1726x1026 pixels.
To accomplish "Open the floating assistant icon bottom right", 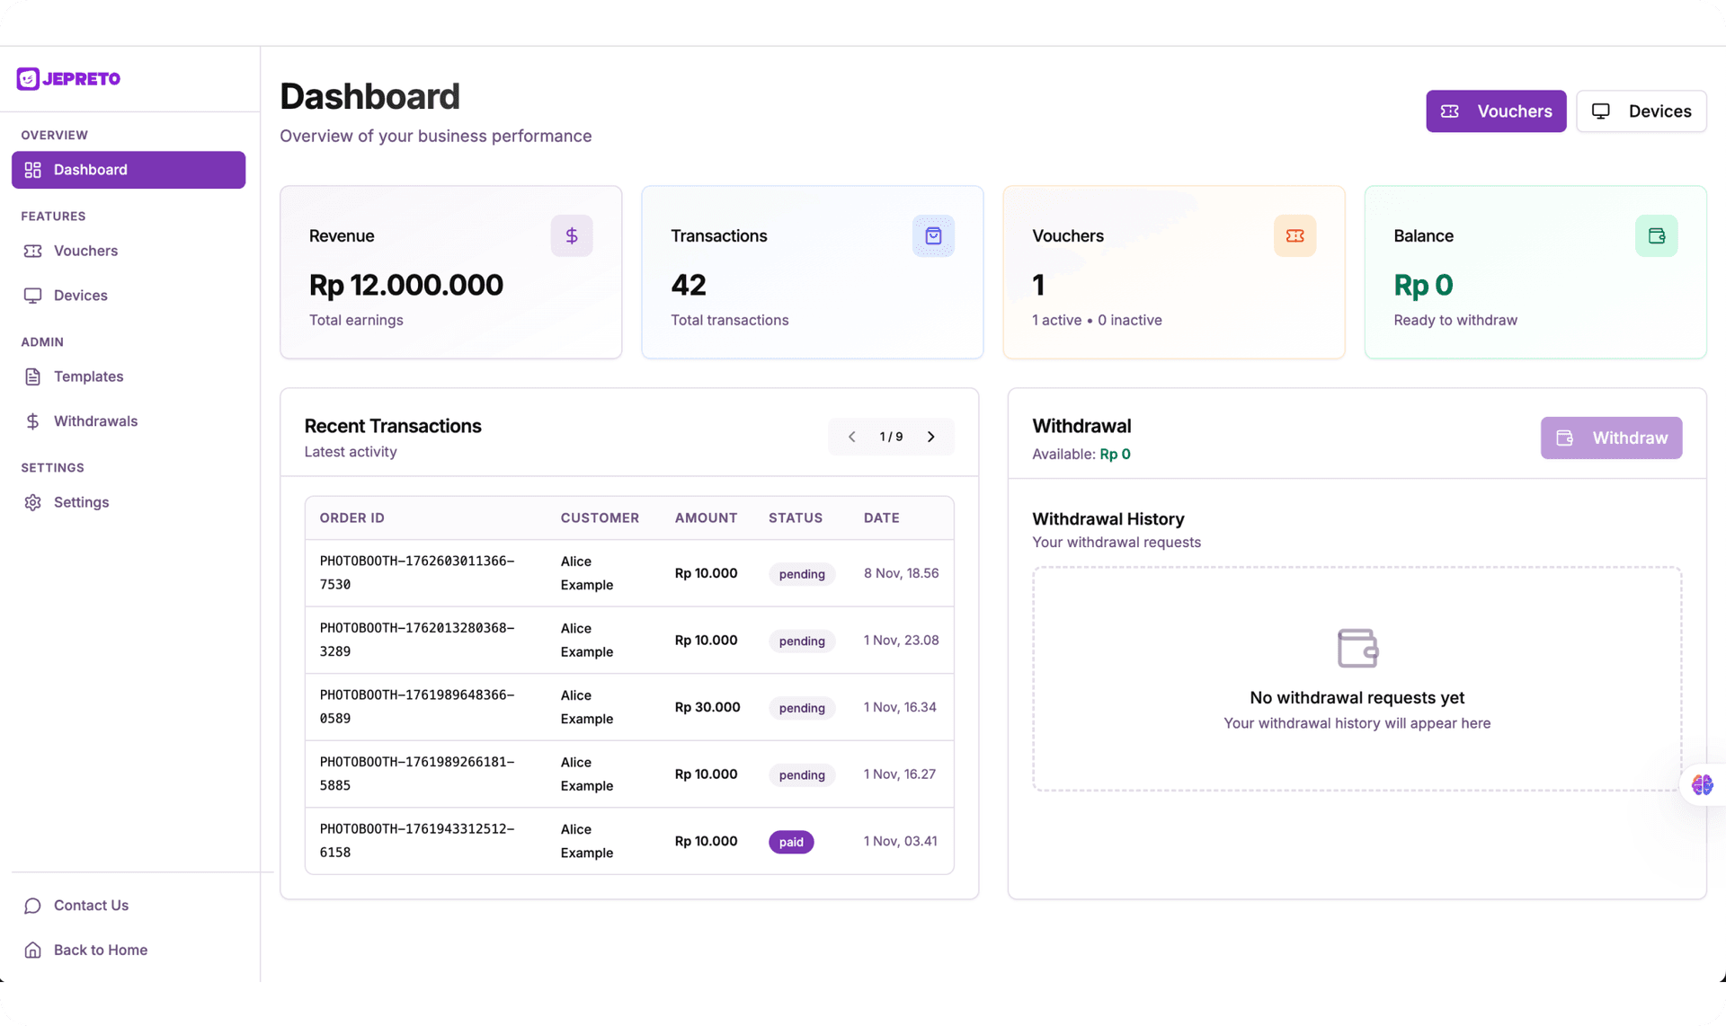I will (x=1702, y=784).
